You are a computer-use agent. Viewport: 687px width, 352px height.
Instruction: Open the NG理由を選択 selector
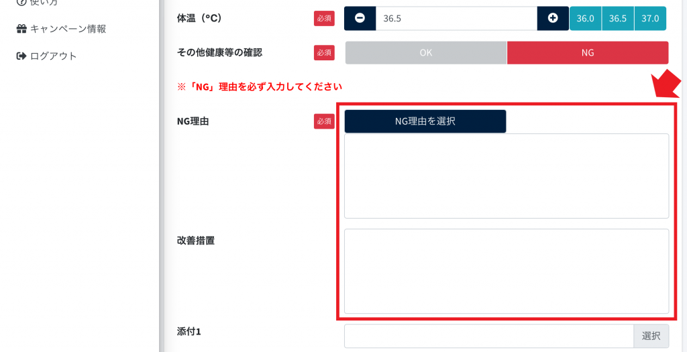pyautogui.click(x=425, y=121)
